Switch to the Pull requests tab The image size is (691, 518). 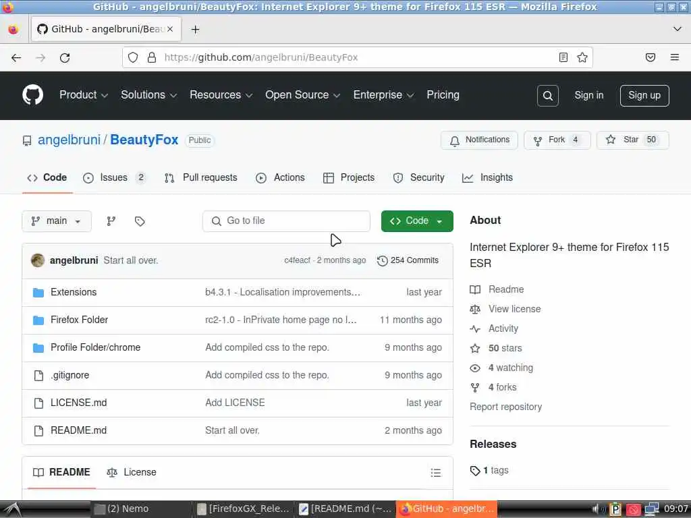coord(200,177)
